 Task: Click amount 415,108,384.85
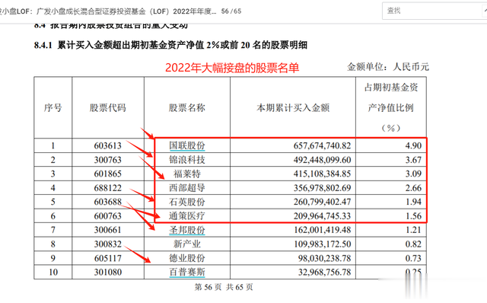(x=322, y=174)
